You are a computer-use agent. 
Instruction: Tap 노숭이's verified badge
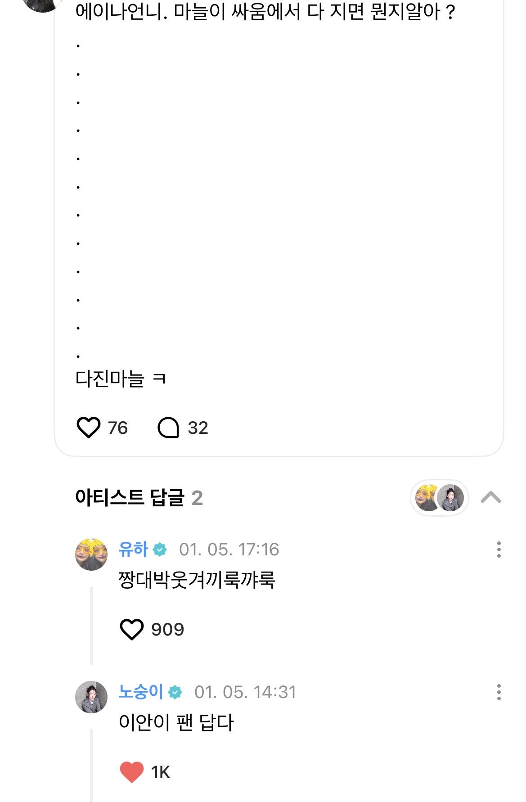175,692
